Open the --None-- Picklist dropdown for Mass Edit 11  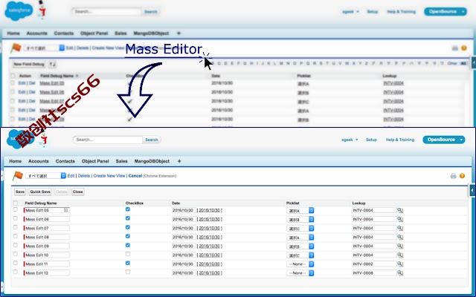300,264
